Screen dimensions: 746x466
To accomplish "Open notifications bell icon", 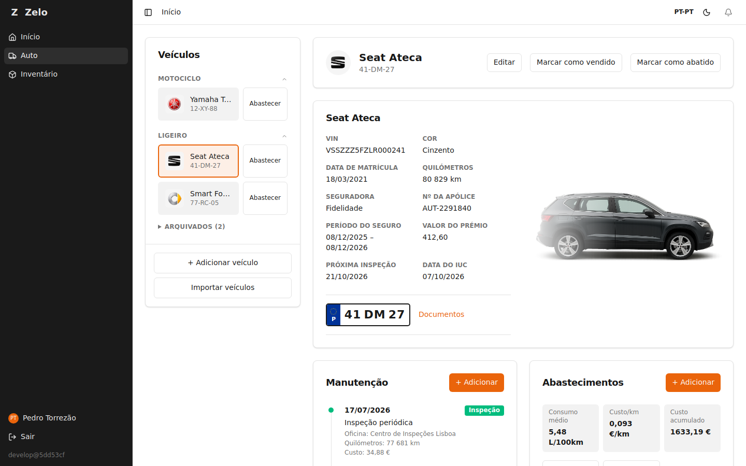I will [728, 12].
